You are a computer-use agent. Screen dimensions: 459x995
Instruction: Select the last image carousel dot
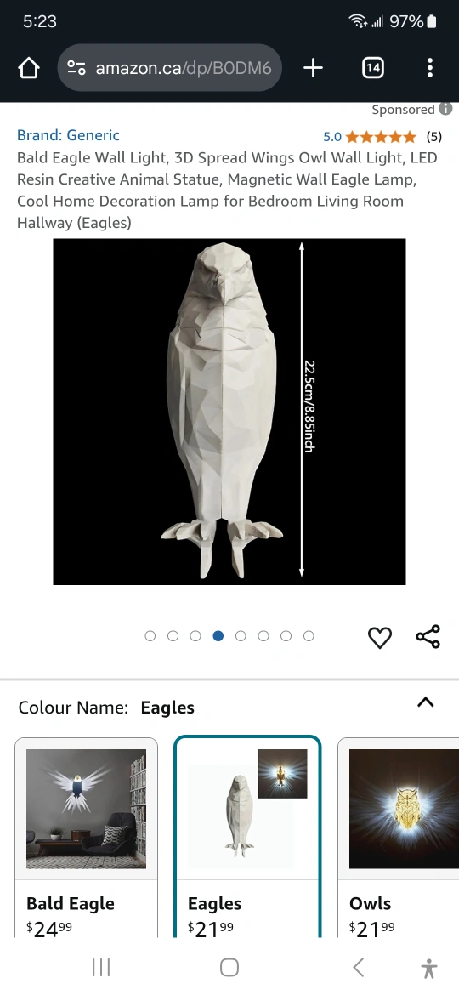click(x=309, y=636)
